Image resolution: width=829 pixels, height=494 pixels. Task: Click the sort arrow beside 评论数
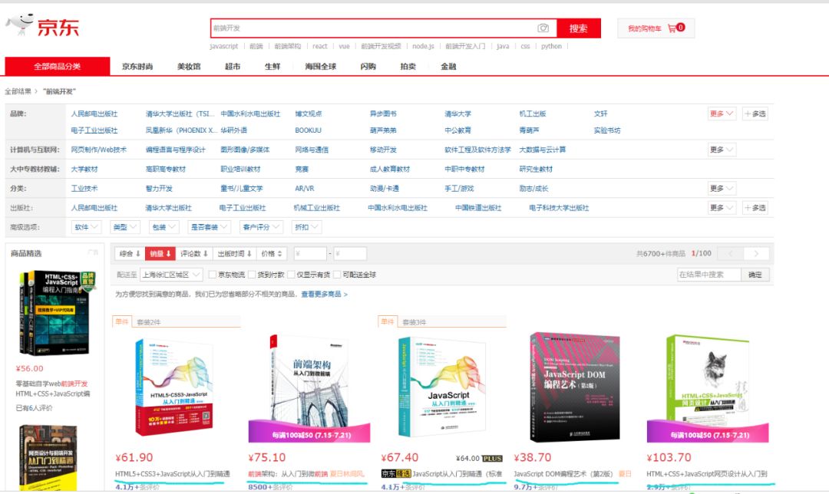click(206, 253)
